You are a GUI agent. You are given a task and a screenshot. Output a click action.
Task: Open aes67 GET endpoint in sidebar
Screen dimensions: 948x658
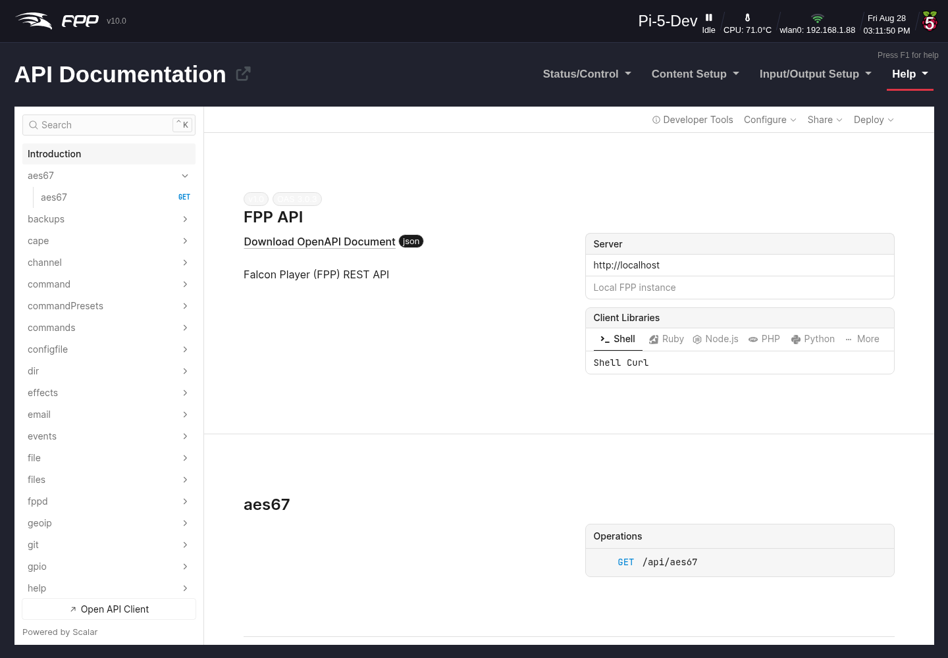pos(115,197)
